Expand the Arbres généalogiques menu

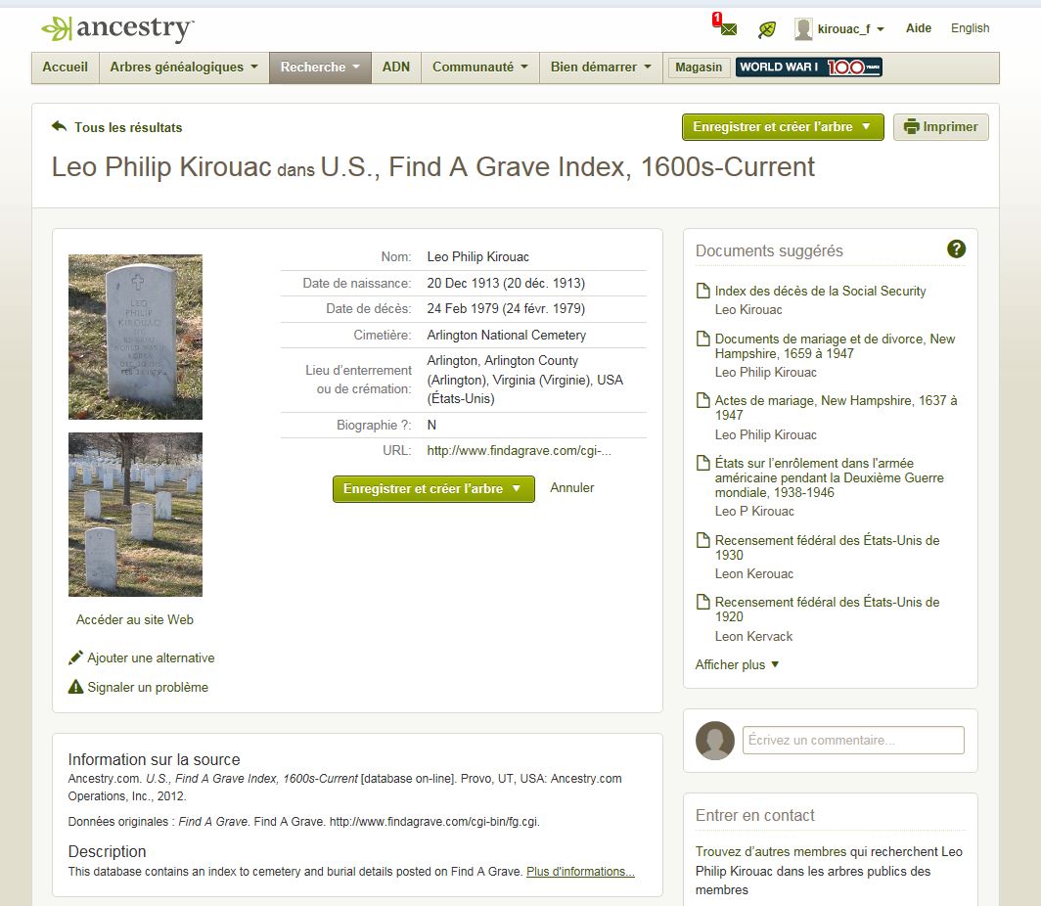point(184,68)
